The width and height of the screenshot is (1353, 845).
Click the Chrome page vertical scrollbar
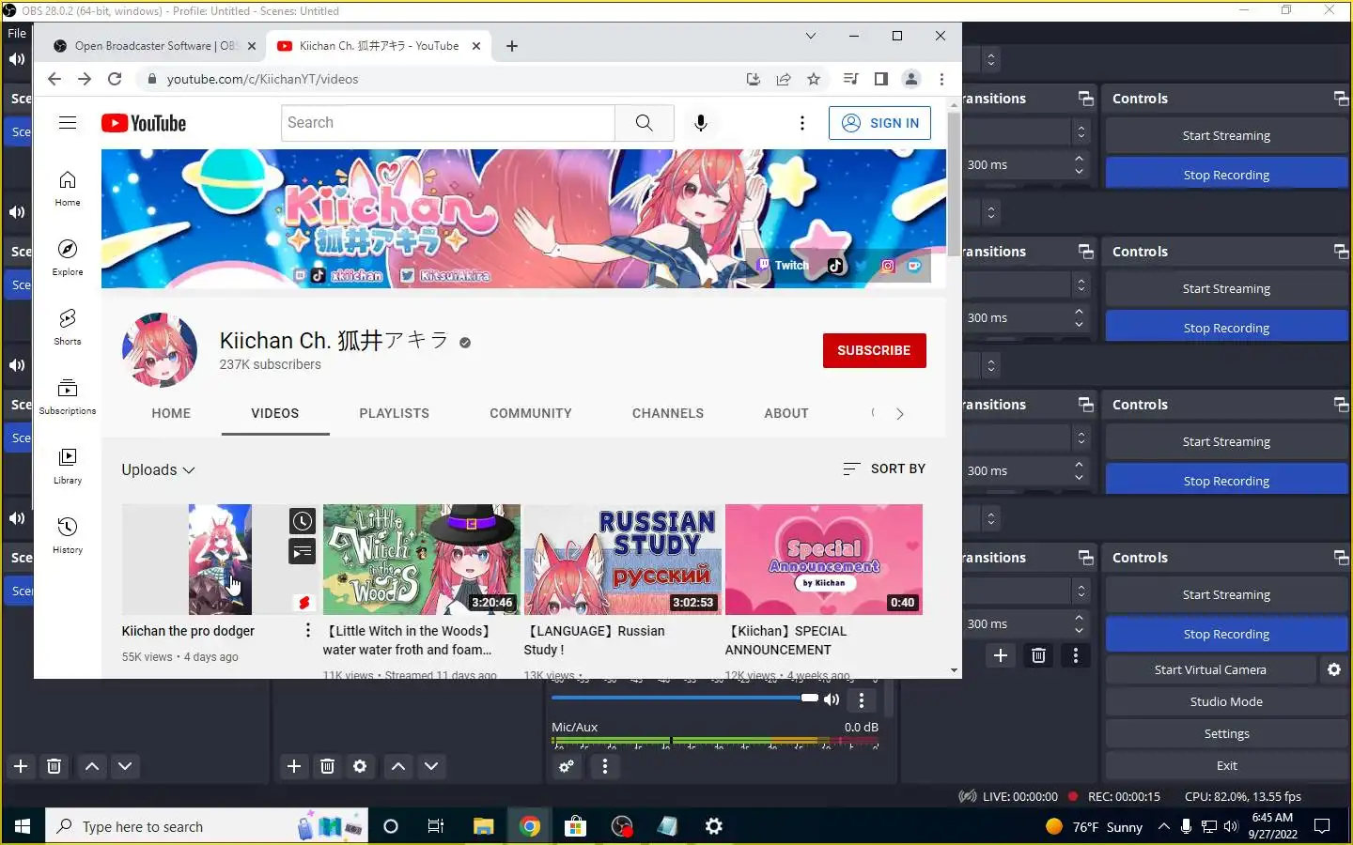tap(954, 183)
